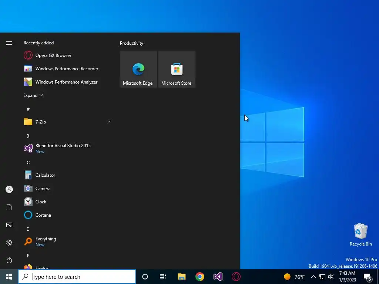
Task: Open the 7-Zip folder entry
Action: 67,122
